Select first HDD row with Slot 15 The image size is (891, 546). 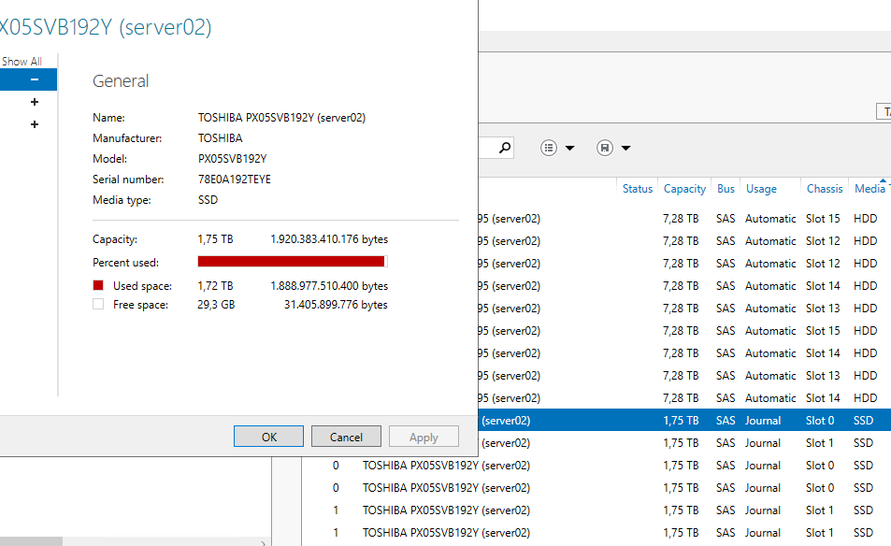pyautogui.click(x=684, y=218)
